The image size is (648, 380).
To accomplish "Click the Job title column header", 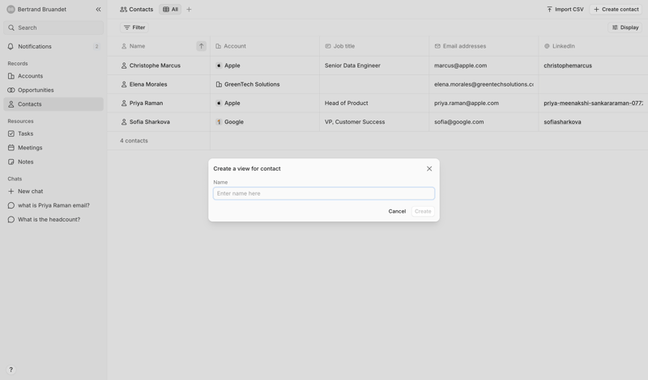I will tap(374, 46).
